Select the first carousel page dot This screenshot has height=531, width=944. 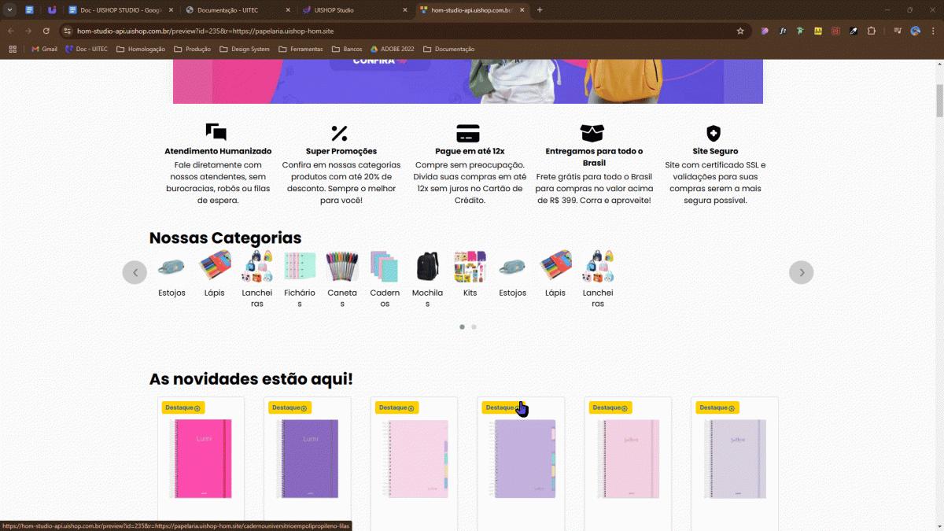[462, 326]
